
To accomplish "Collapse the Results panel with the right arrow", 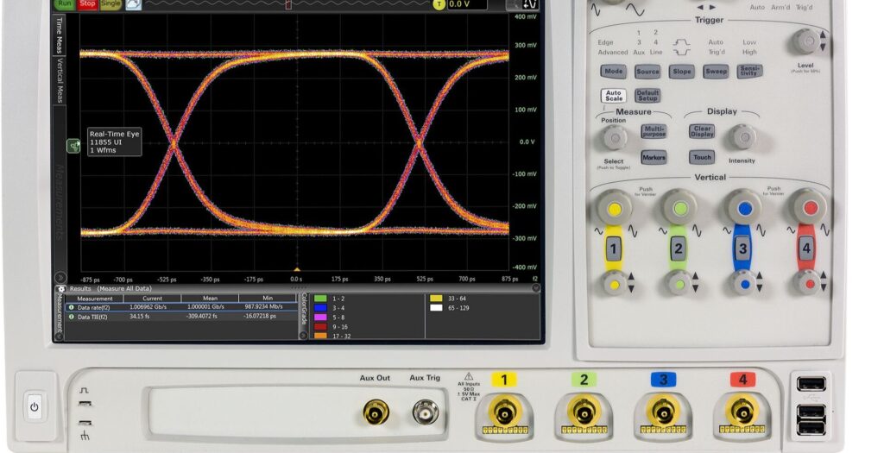I will tap(535, 288).
